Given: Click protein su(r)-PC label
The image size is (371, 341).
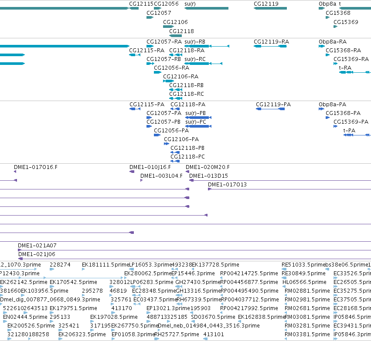Looking at the screenshot, I should (196, 122).
